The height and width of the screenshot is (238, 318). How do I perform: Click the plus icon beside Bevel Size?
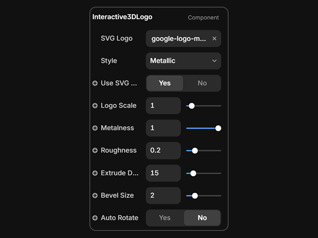(x=95, y=196)
